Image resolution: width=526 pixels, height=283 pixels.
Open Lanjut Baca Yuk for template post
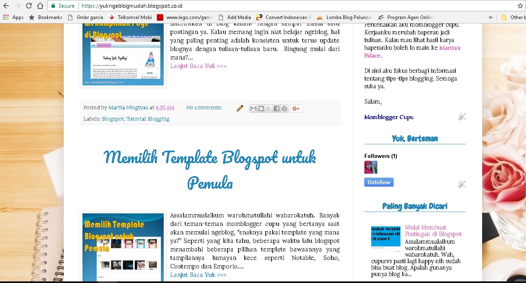198,274
